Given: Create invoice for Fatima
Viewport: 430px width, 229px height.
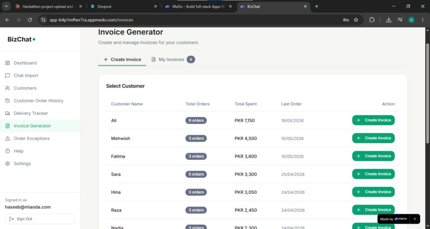Looking at the screenshot, I should click(373, 156).
